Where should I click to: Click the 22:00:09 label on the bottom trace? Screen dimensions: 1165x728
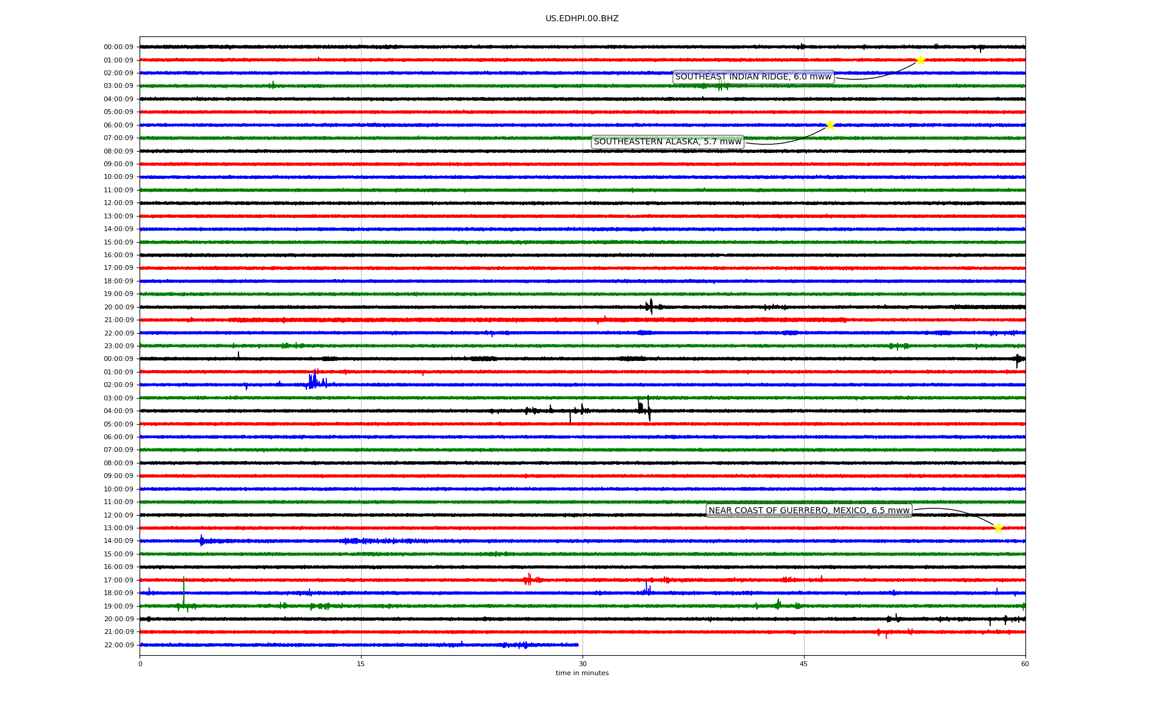118,645
